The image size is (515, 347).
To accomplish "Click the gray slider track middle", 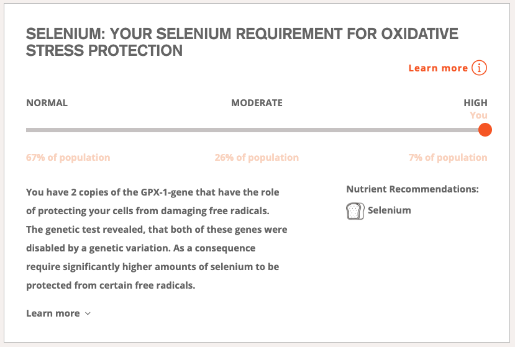I will (x=253, y=130).
